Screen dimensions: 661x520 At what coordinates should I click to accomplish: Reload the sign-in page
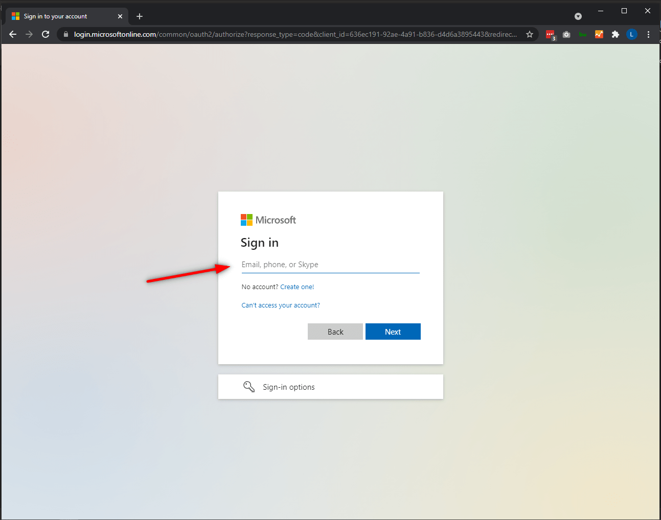tap(45, 34)
